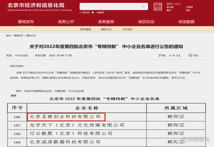Click 行云数聚（北京）科技有限公司 cell
The width and height of the screenshot is (214, 147).
click(71, 133)
